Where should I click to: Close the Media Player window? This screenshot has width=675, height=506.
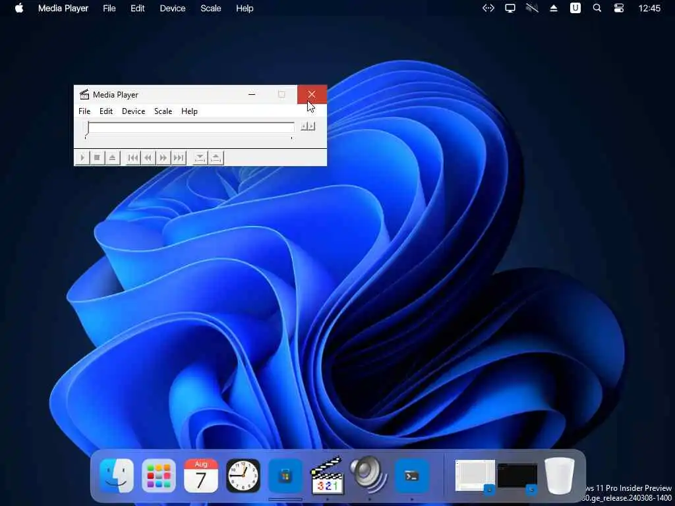click(x=312, y=94)
